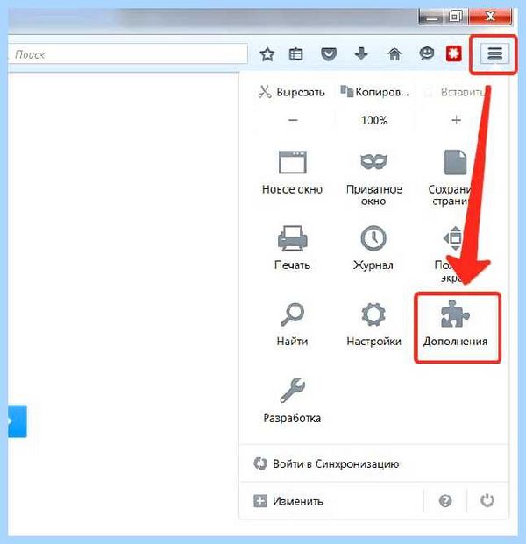Open the bookmarks list icon
The image size is (526, 544).
pos(295,54)
